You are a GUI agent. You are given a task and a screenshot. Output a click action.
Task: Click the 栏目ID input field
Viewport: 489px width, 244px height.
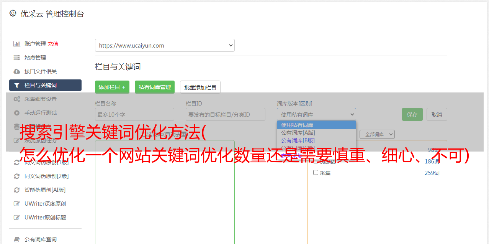click(226, 114)
